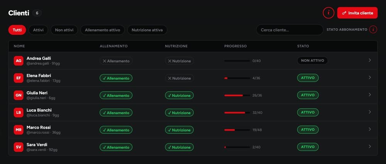Click the info icon next to Stato Abbonamento
386x164 pixels.
[x=373, y=30]
